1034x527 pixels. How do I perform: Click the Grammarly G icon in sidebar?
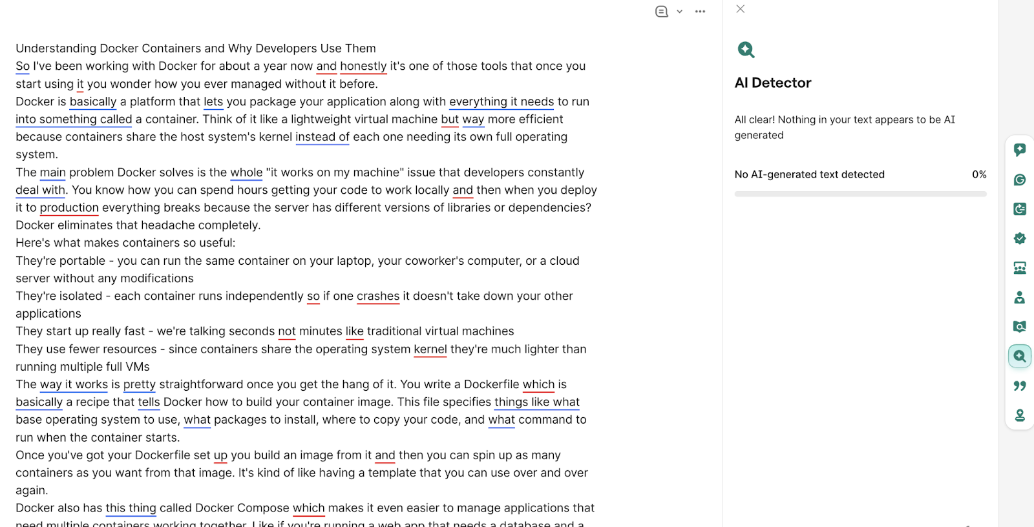pyautogui.click(x=1020, y=180)
